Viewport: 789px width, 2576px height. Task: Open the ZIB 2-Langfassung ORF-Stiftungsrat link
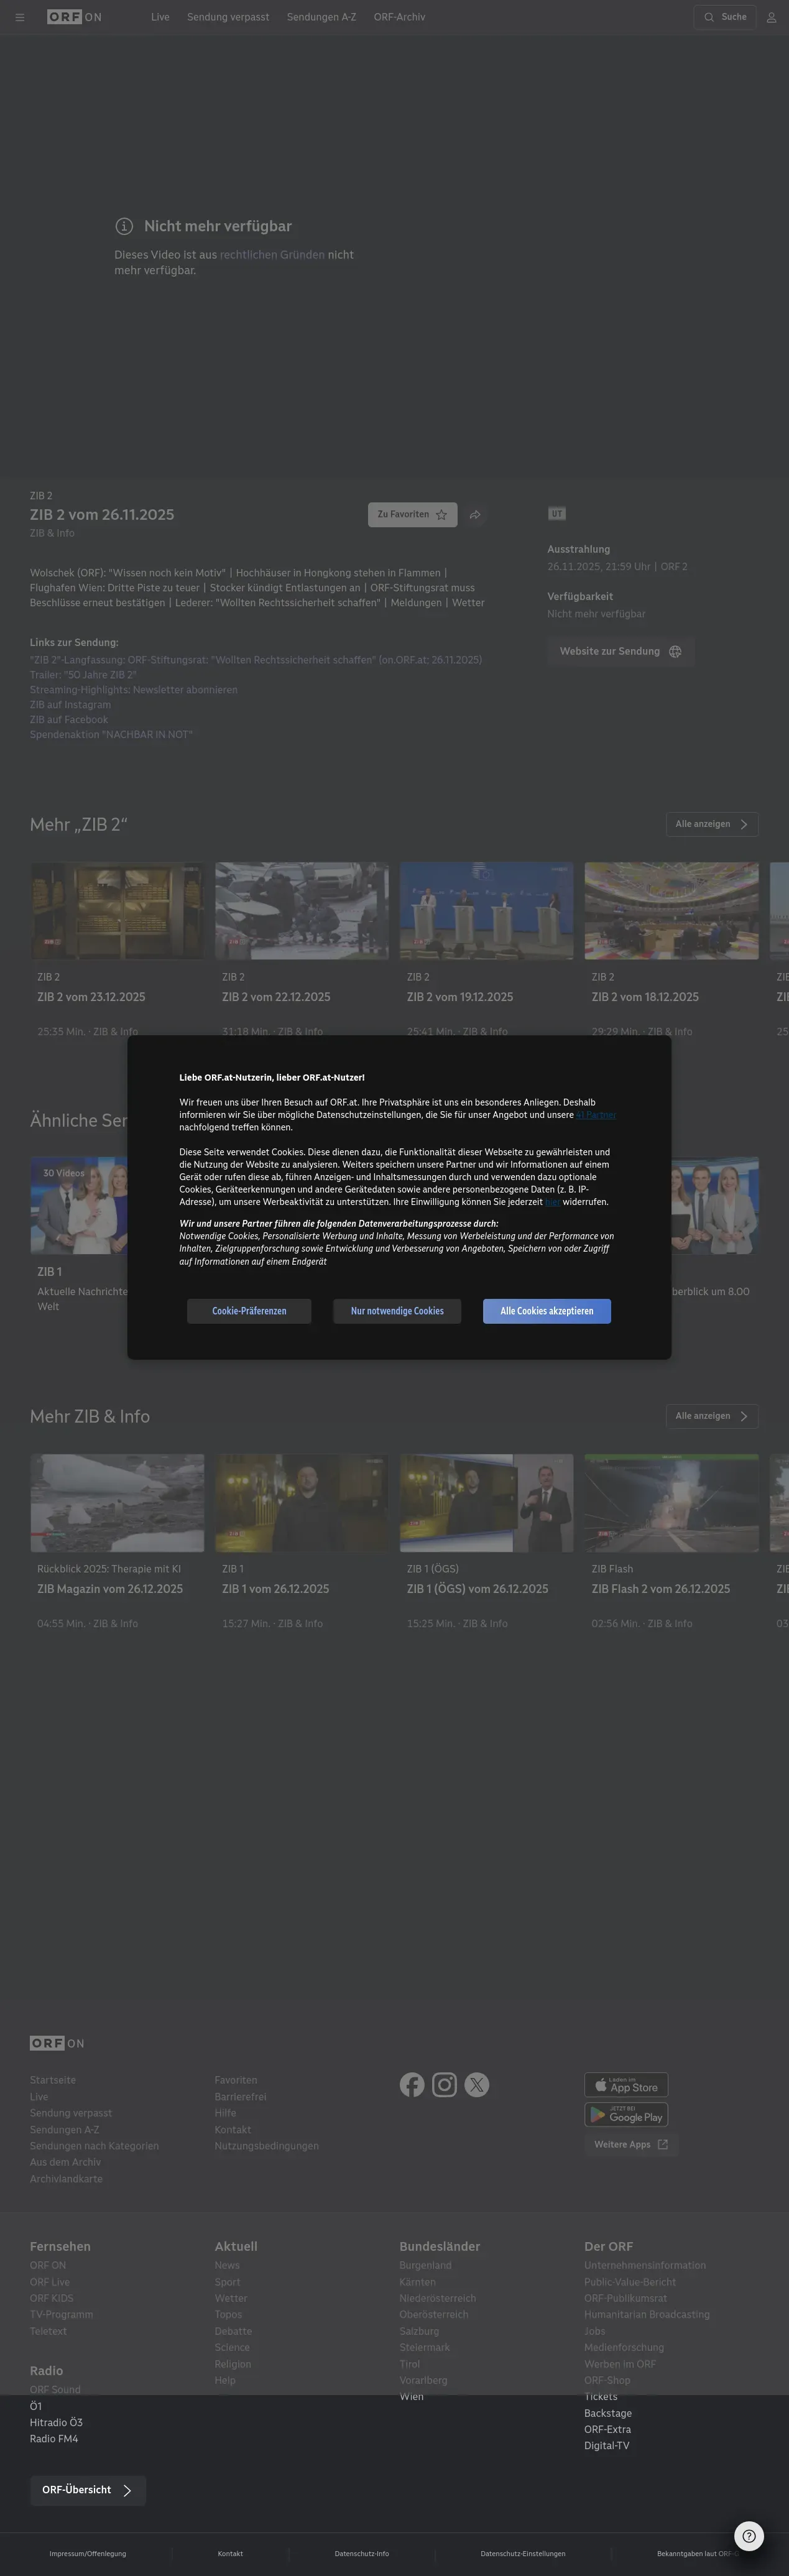point(256,660)
